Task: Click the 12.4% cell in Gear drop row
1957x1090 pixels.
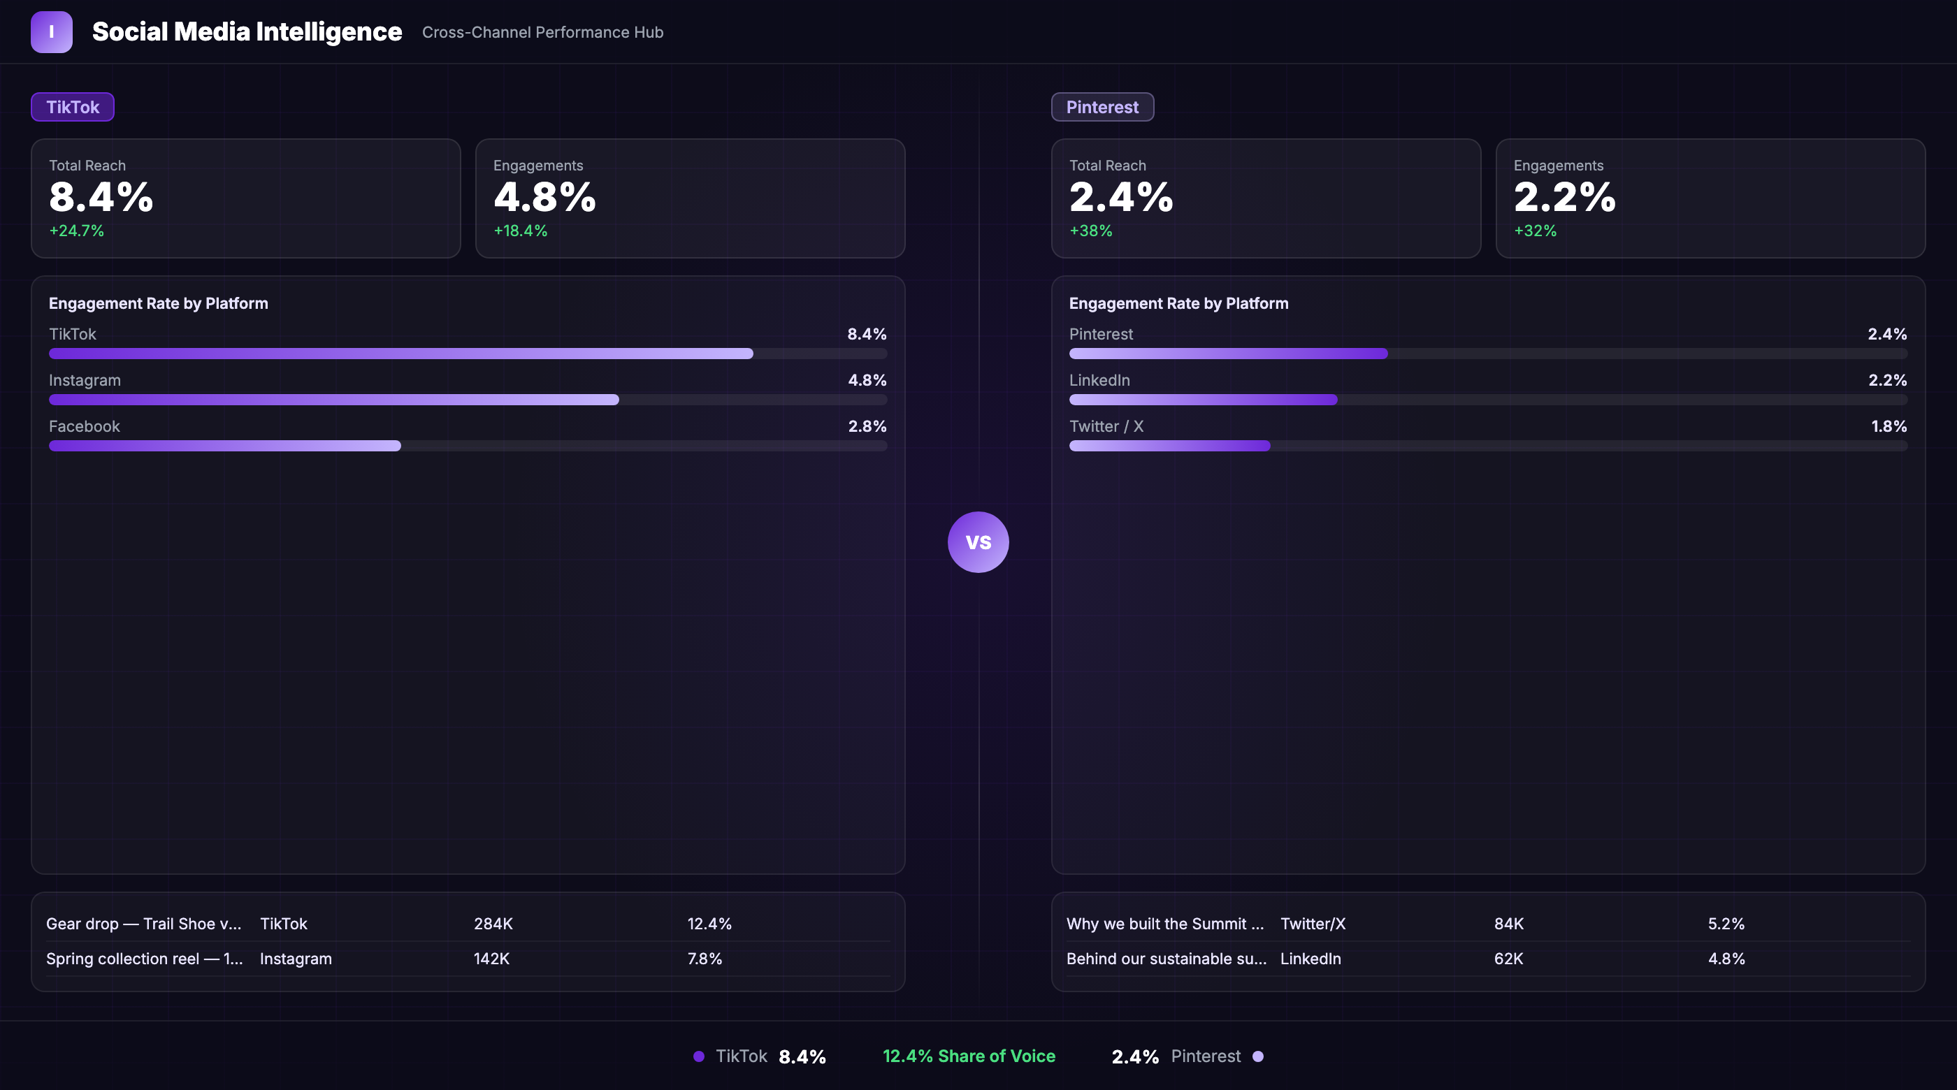Action: (x=709, y=924)
